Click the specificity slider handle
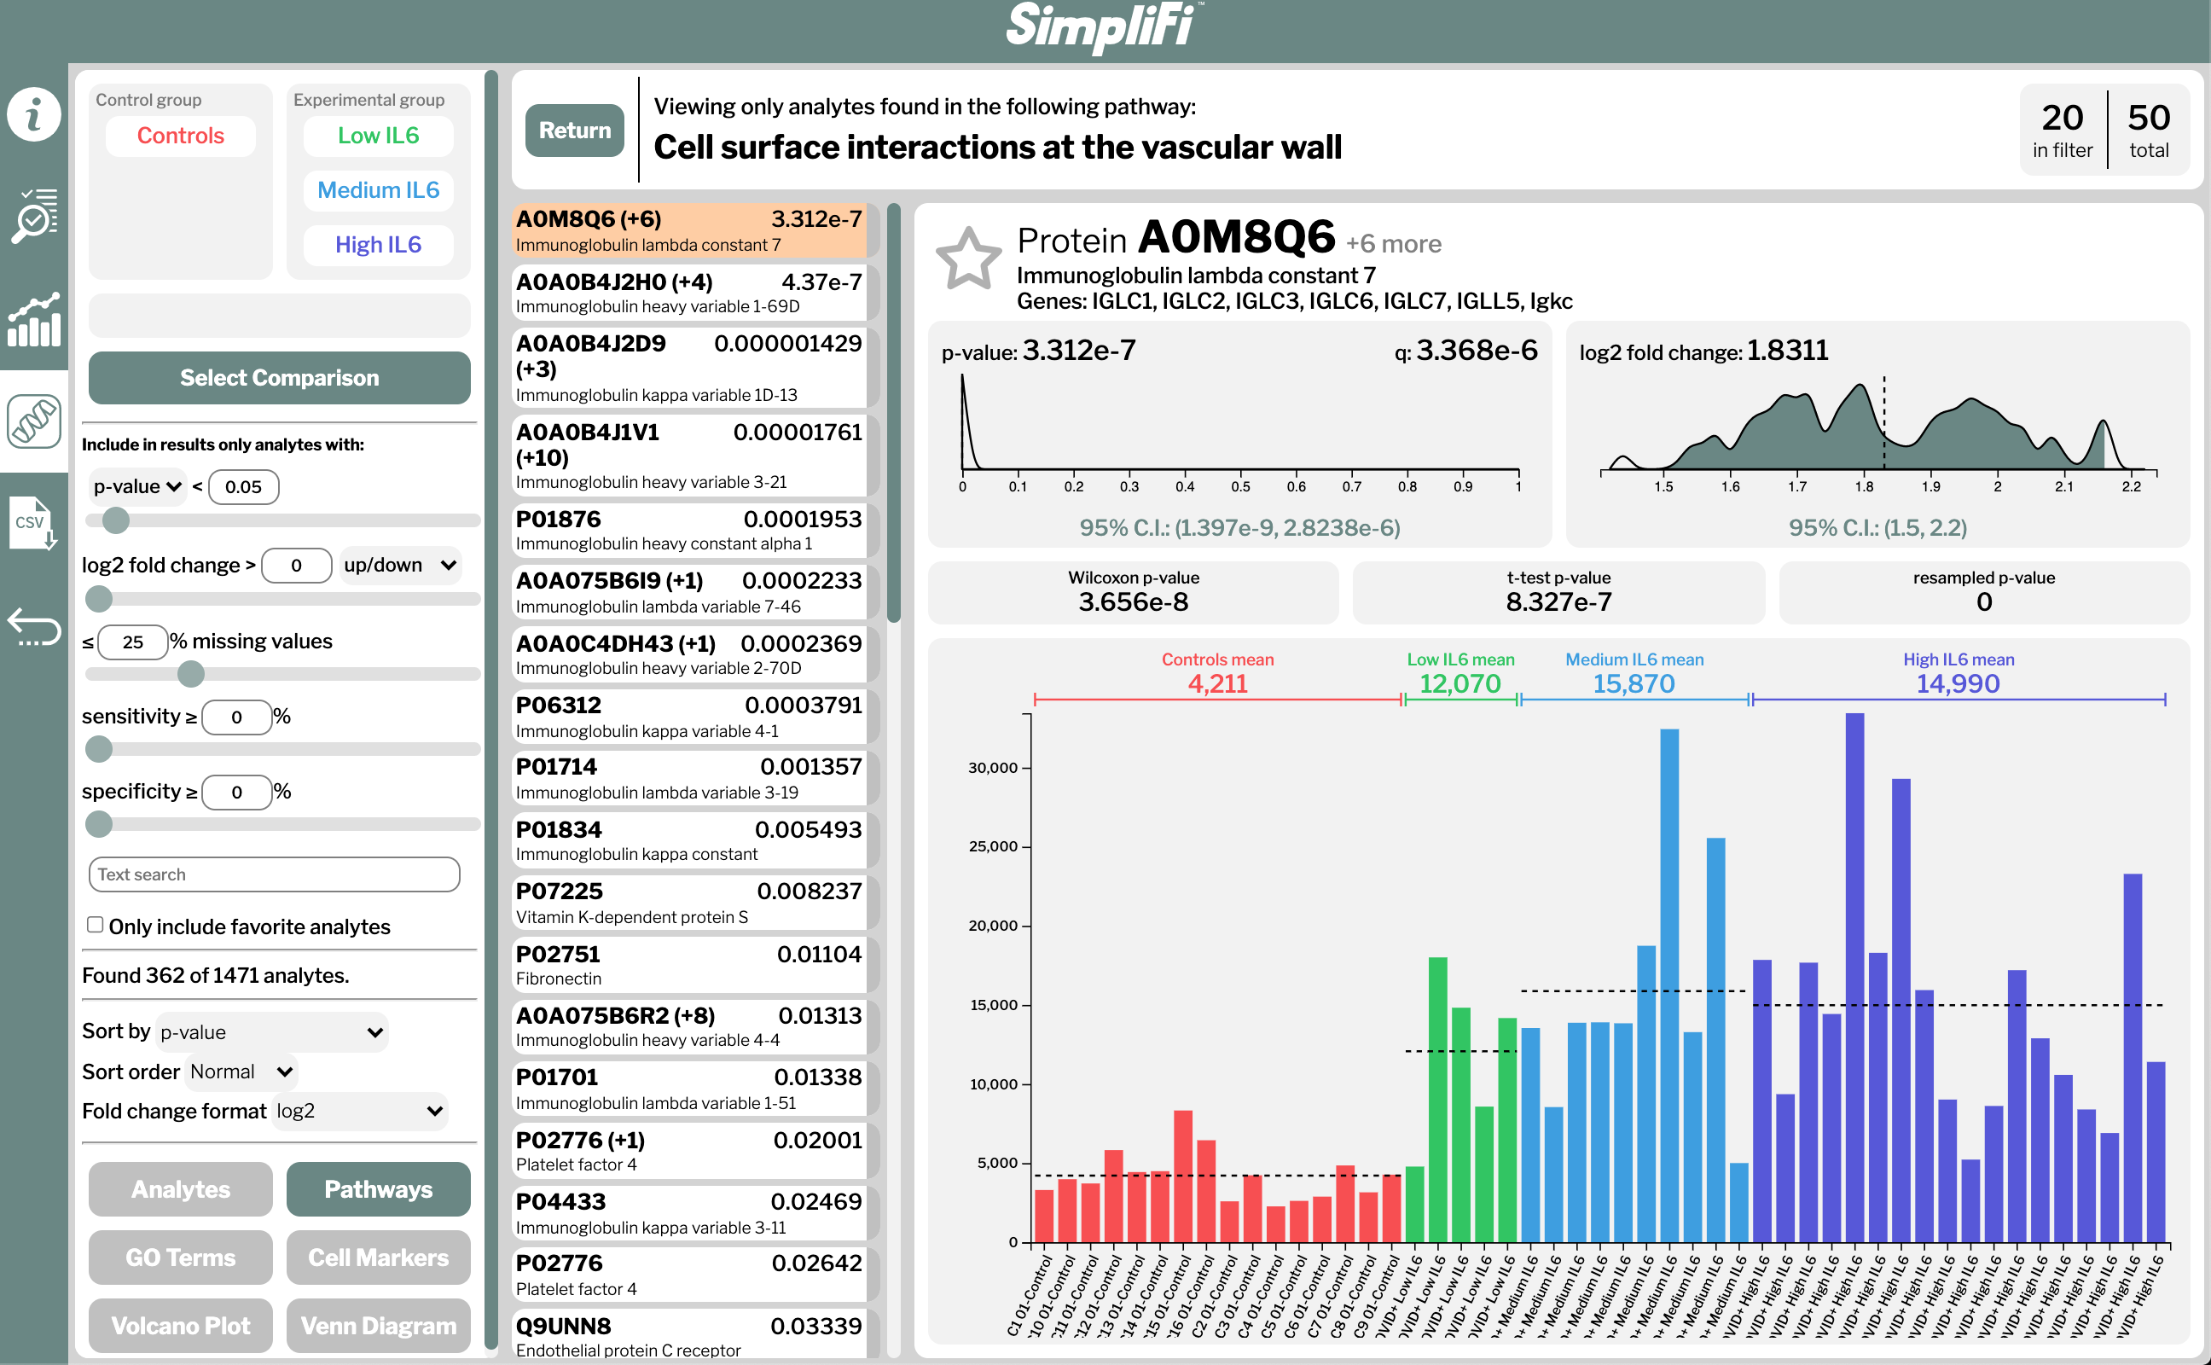Screen dimensions: 2211x1365 [98, 823]
